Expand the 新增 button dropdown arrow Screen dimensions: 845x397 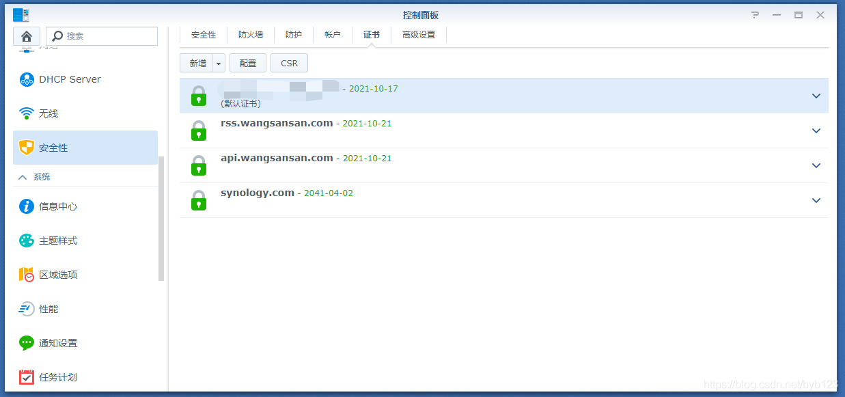pos(218,62)
